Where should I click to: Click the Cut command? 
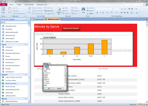[x=15, y=8]
